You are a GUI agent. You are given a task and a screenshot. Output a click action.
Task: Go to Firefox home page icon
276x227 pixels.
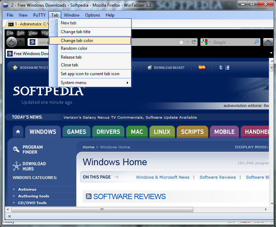268,42
